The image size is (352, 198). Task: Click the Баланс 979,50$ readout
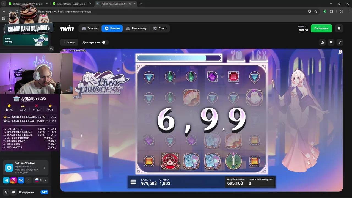pos(149,182)
